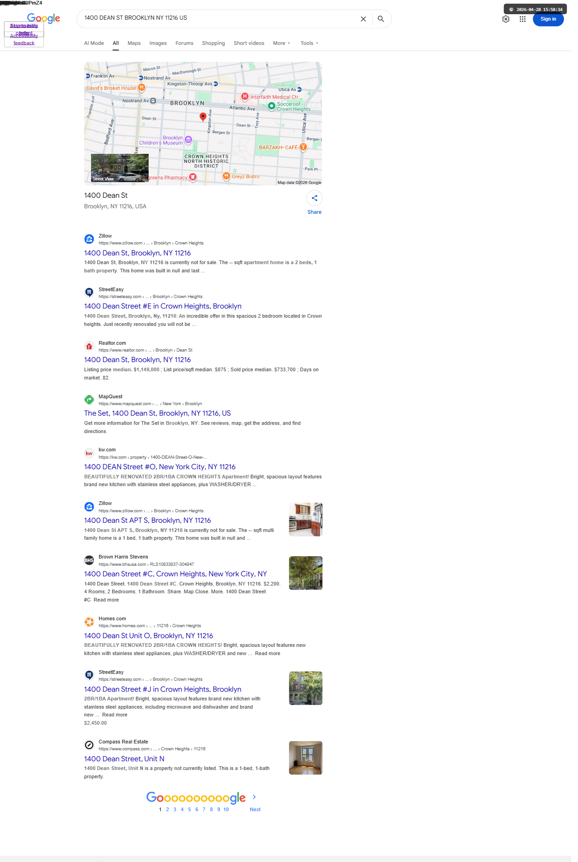
Task: Click David's Brisket House map marker
Action: pos(142,87)
